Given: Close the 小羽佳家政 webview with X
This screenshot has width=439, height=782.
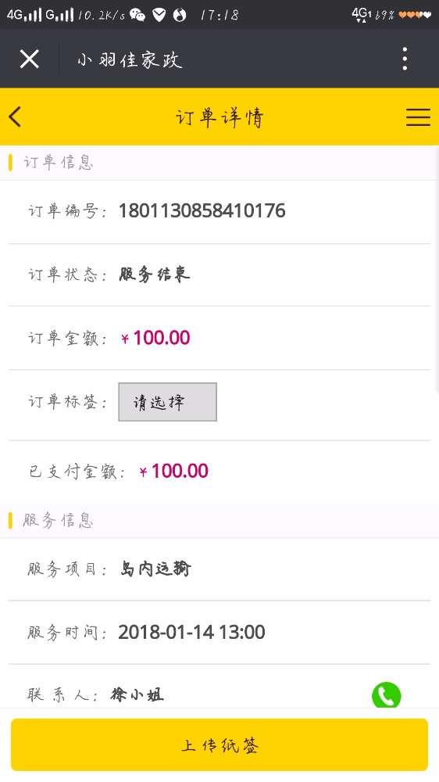Looking at the screenshot, I should 30,59.
